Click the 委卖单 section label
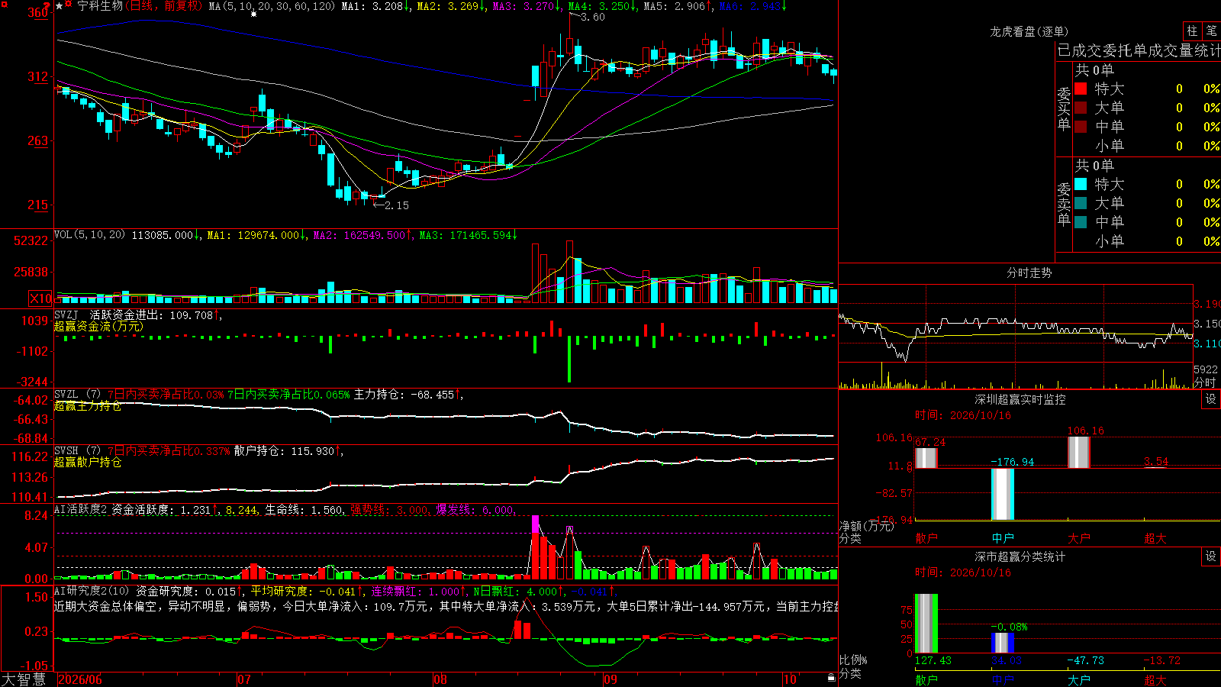The image size is (1221, 687). [x=1064, y=204]
